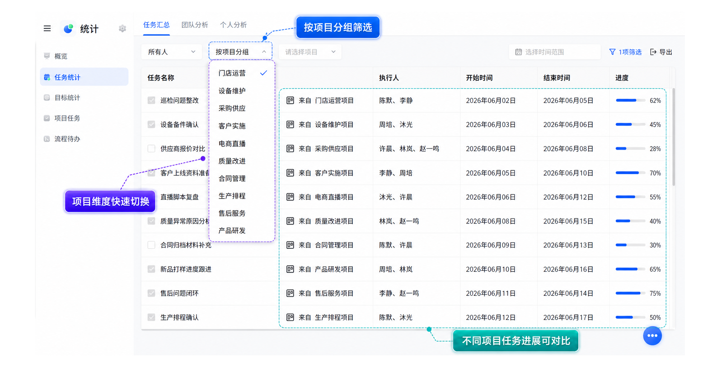The image size is (720, 367).
Task: Click the 概览 sidebar icon
Action: [47, 56]
